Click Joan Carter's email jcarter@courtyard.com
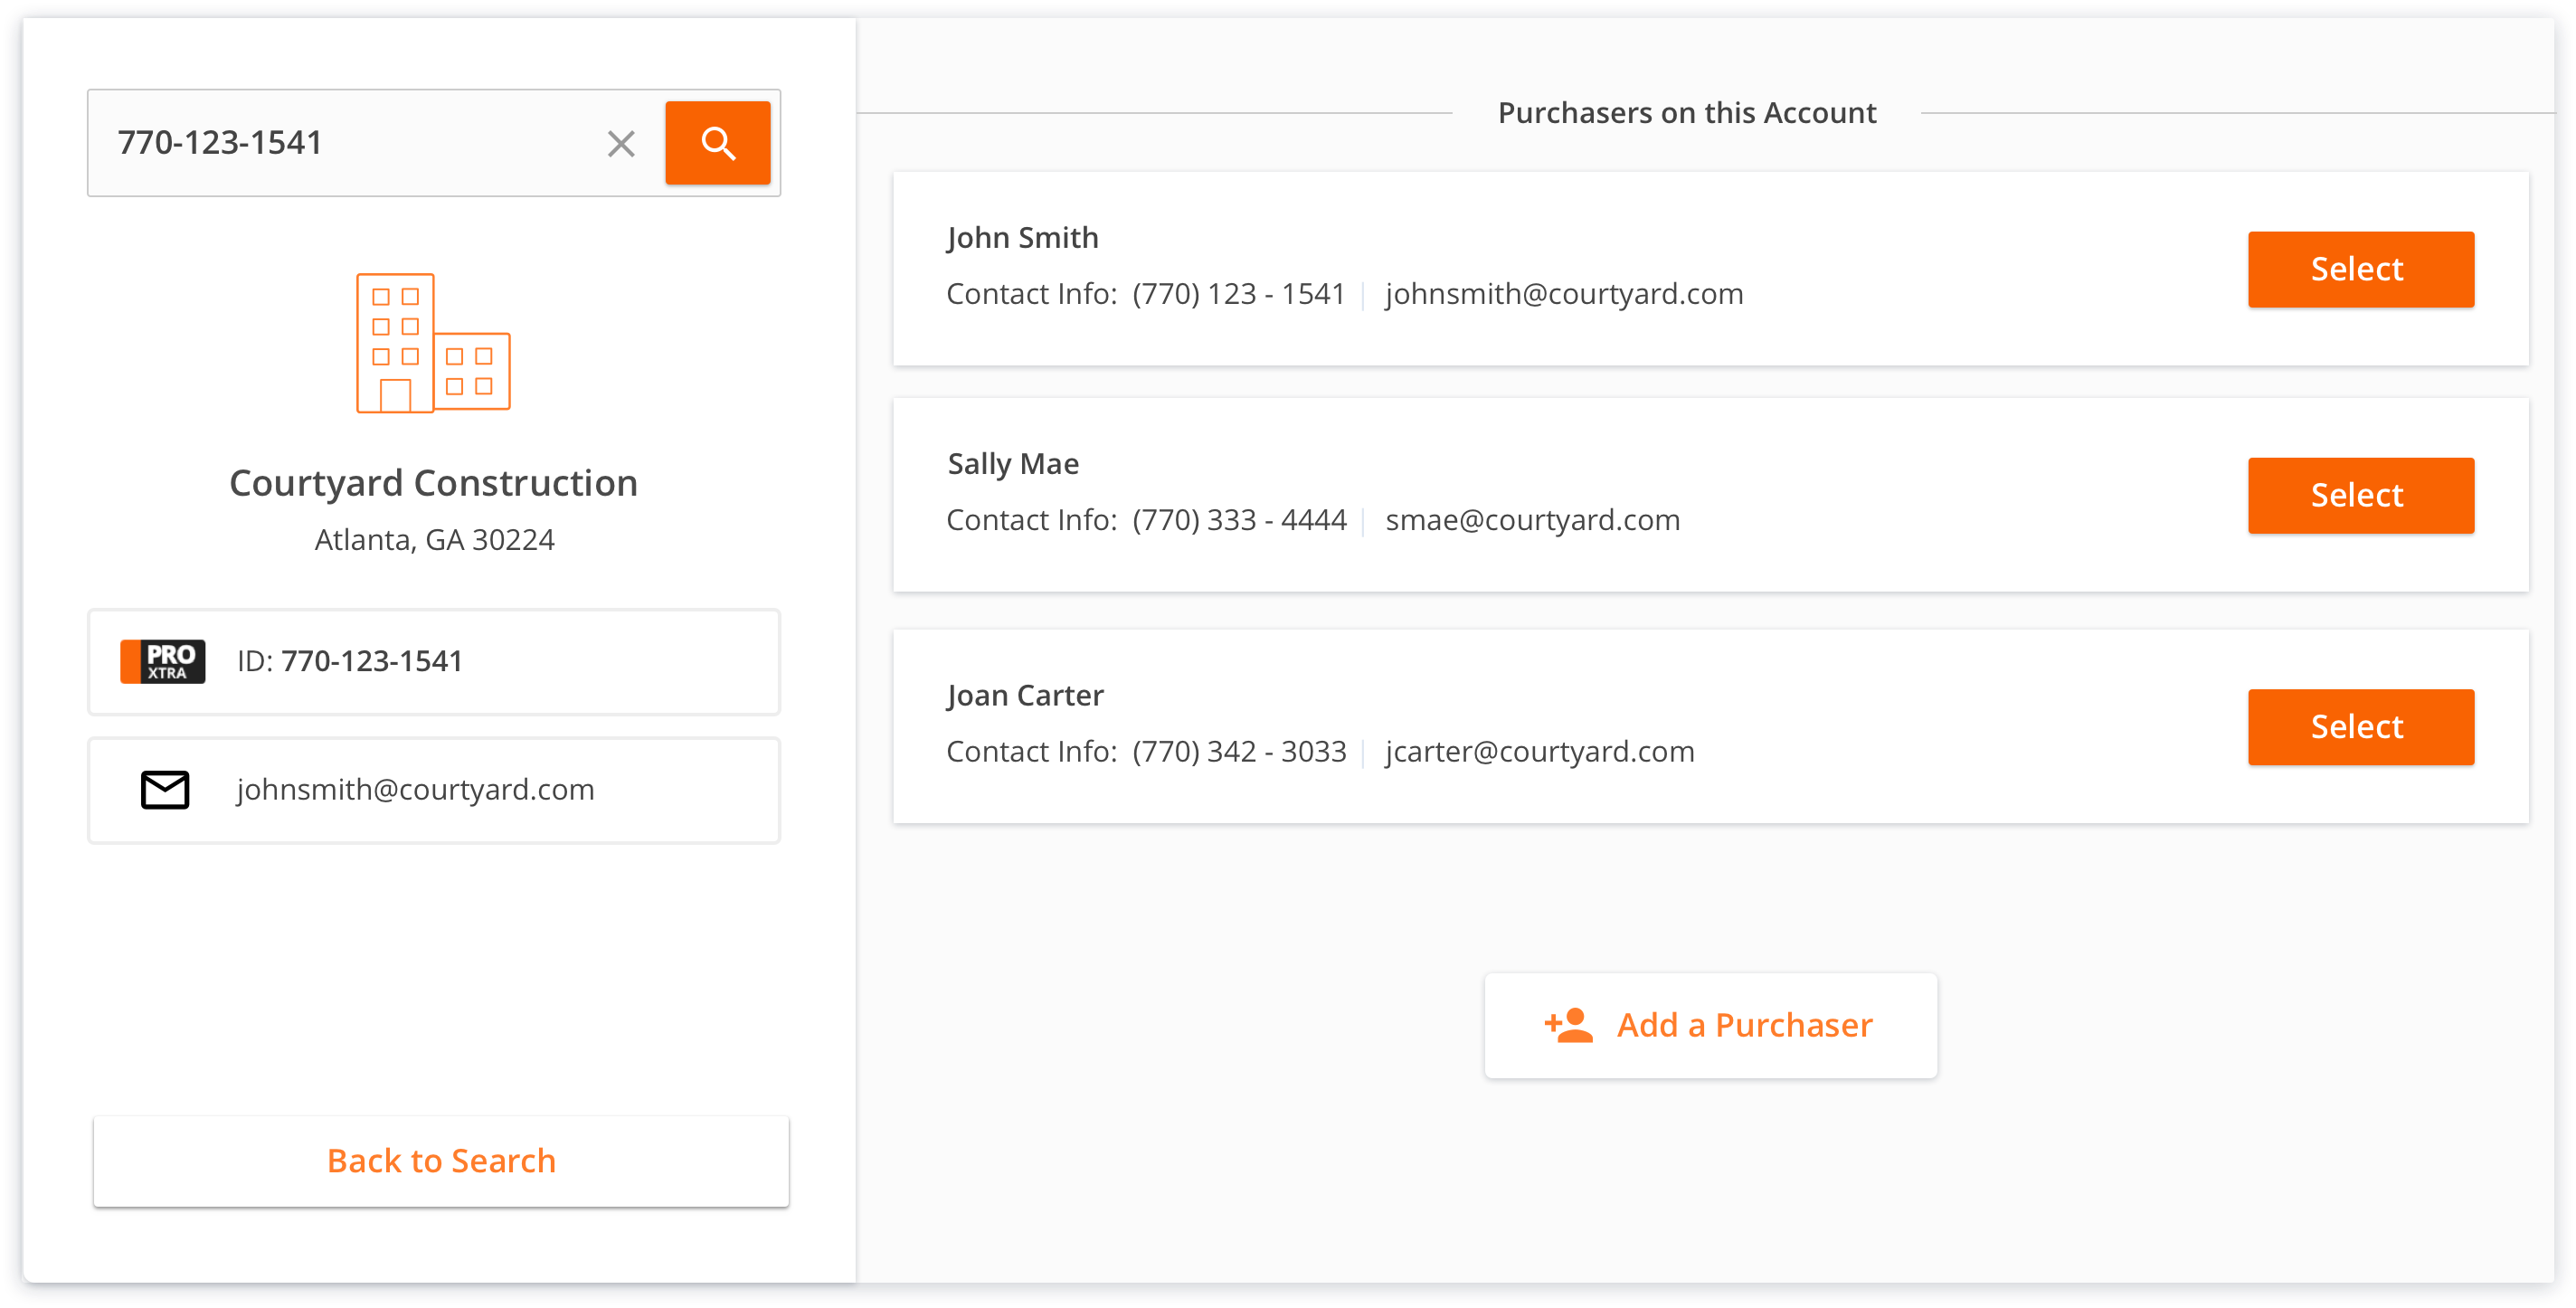 point(1539,752)
